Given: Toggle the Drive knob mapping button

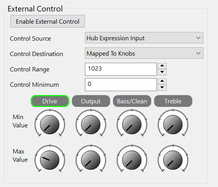Looking at the screenshot, I should click(x=50, y=101).
